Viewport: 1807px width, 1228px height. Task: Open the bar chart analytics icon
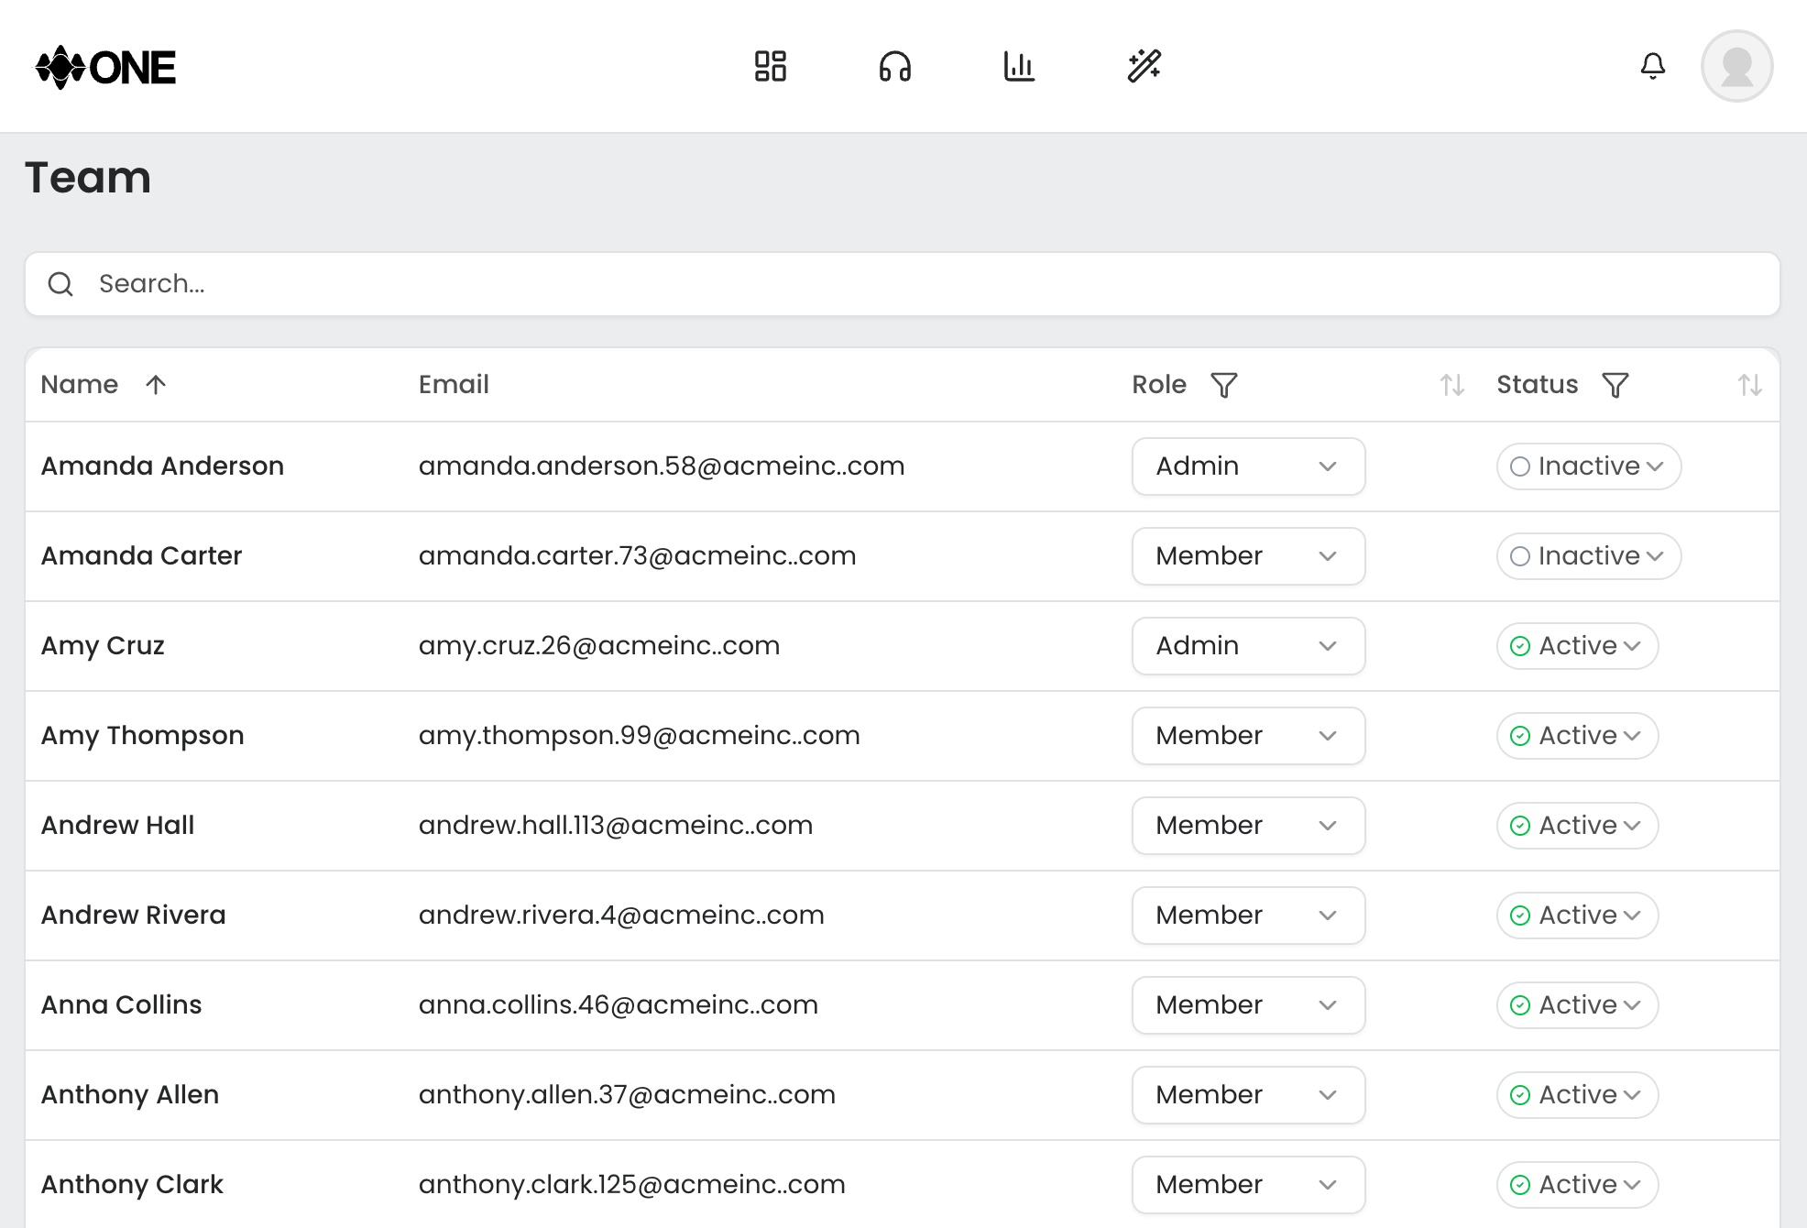tap(1019, 66)
